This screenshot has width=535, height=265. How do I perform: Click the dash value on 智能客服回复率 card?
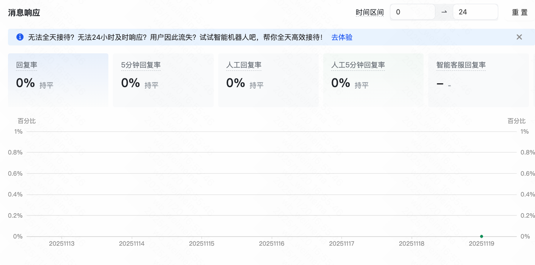440,83
